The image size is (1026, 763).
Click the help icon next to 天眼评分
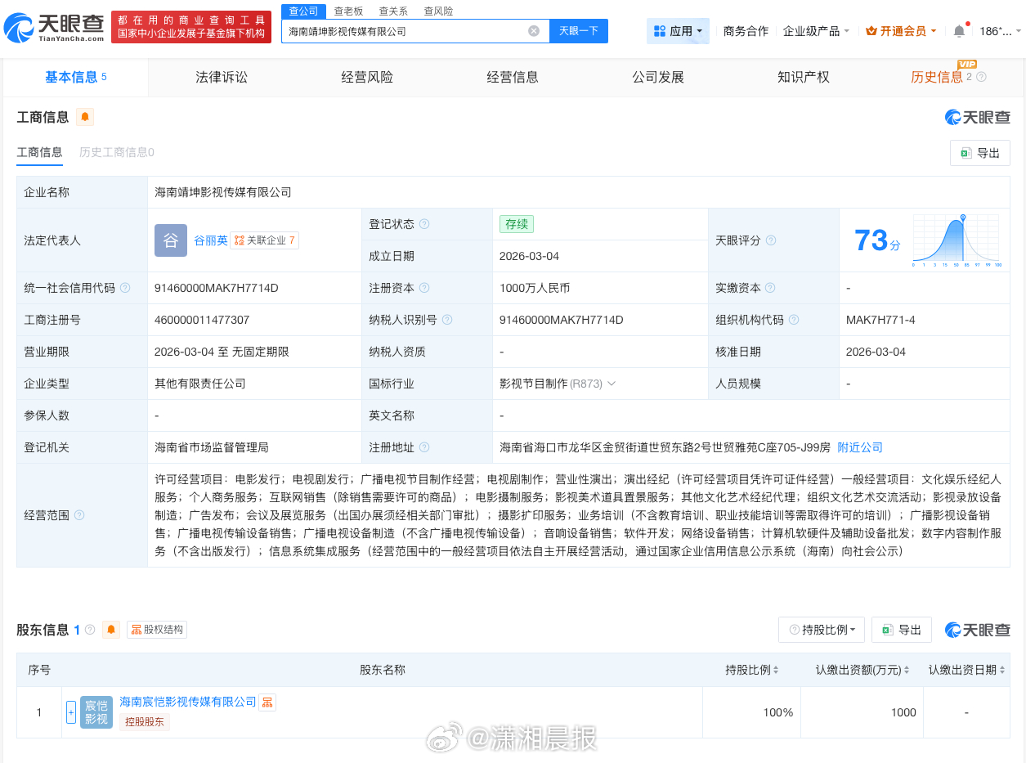770,240
